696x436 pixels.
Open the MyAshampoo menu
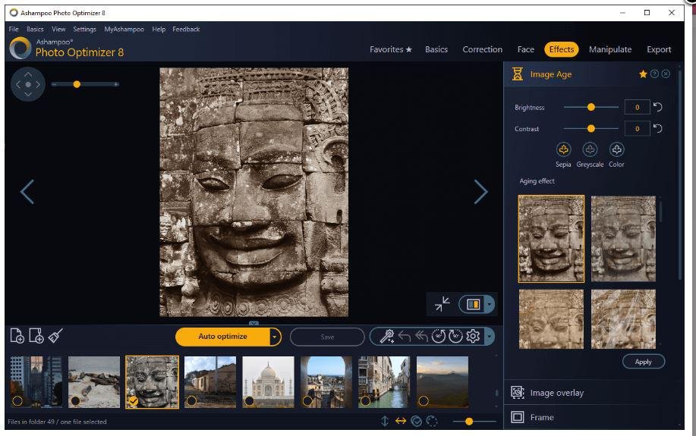tap(124, 30)
